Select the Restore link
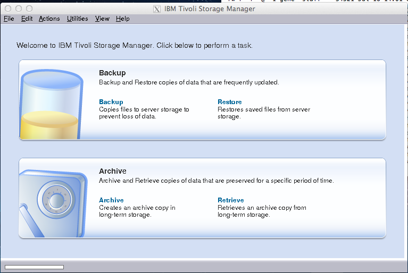 [x=229, y=102]
